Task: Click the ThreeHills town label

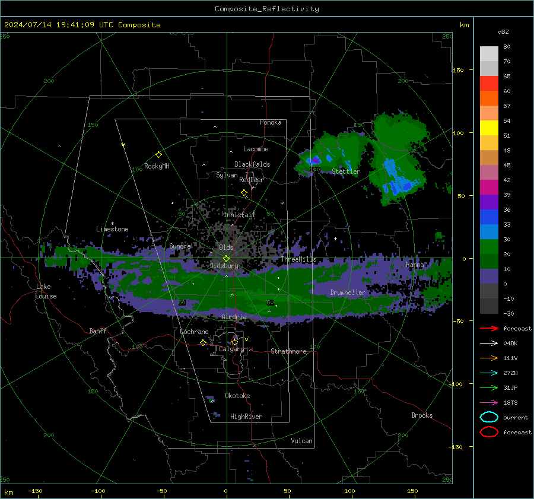Action: (x=298, y=259)
